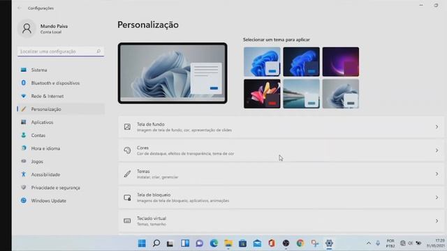Viewport: 447px width, 251px height.
Task: Open Microsoft Store from the taskbar
Action: (x=242, y=243)
